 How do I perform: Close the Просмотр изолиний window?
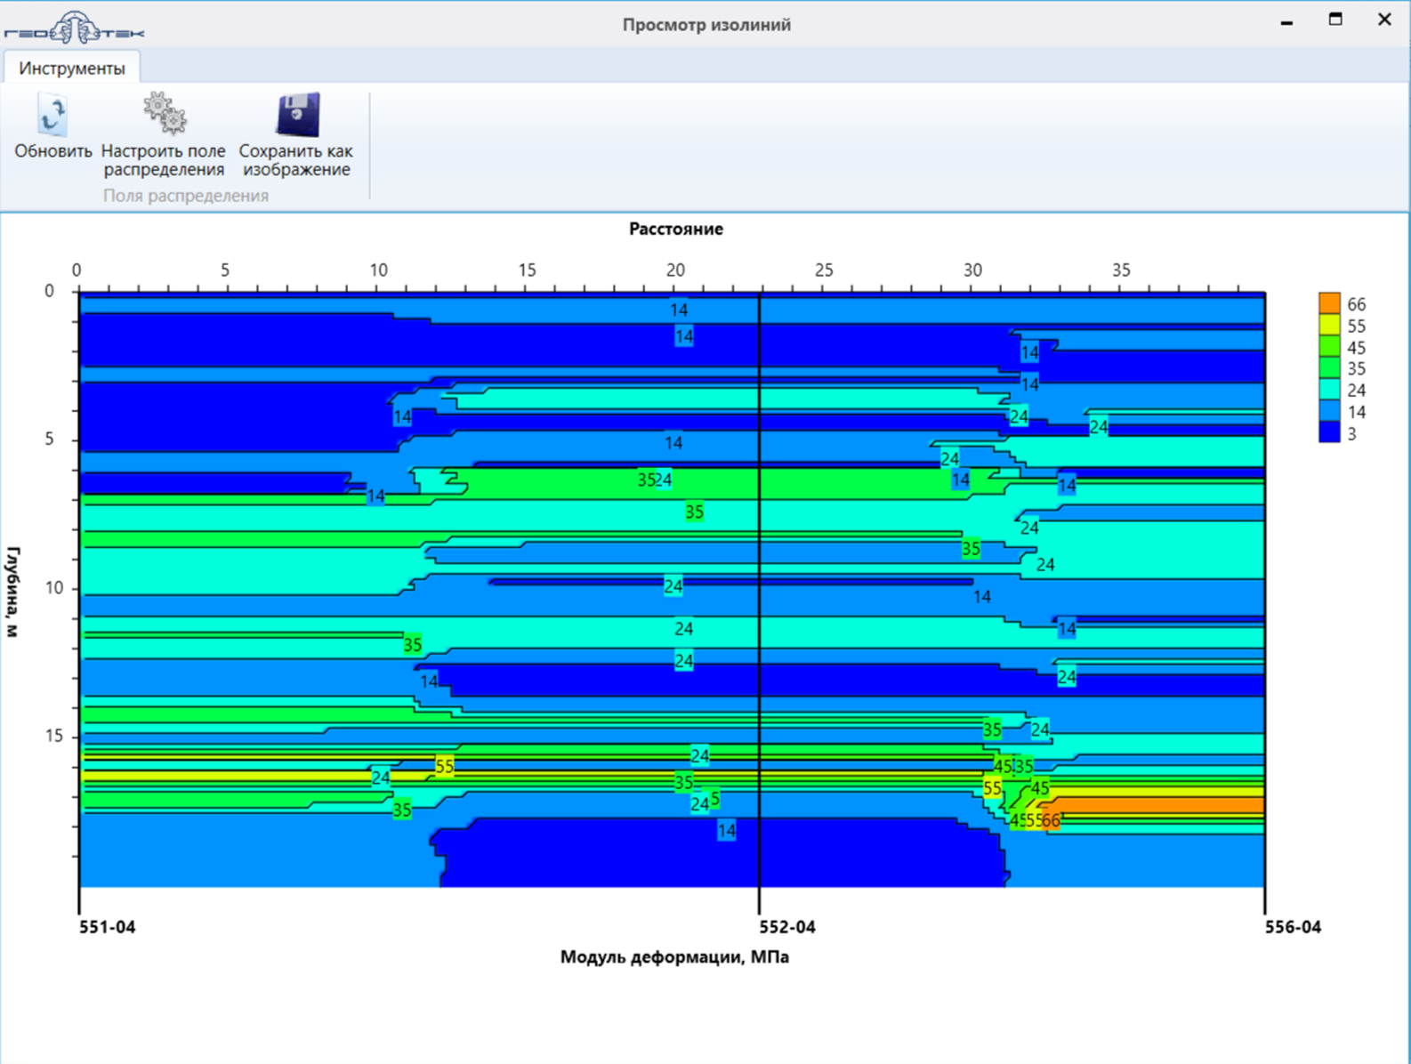(x=1384, y=20)
